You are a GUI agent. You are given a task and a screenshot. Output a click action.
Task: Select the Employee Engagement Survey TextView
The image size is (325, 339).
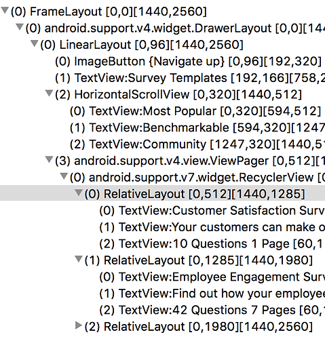click(x=212, y=277)
